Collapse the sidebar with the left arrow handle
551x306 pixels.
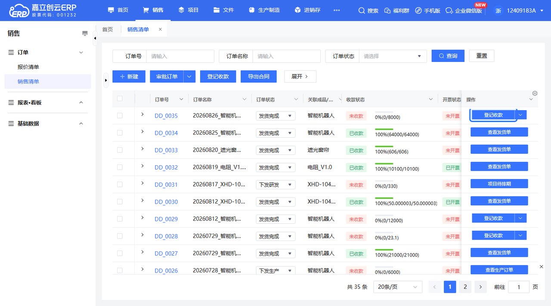click(95, 38)
